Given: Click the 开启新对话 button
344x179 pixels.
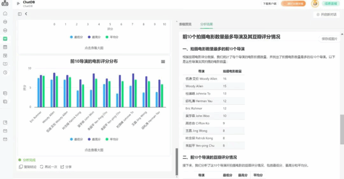Looking at the screenshot, I should coord(326,15).
